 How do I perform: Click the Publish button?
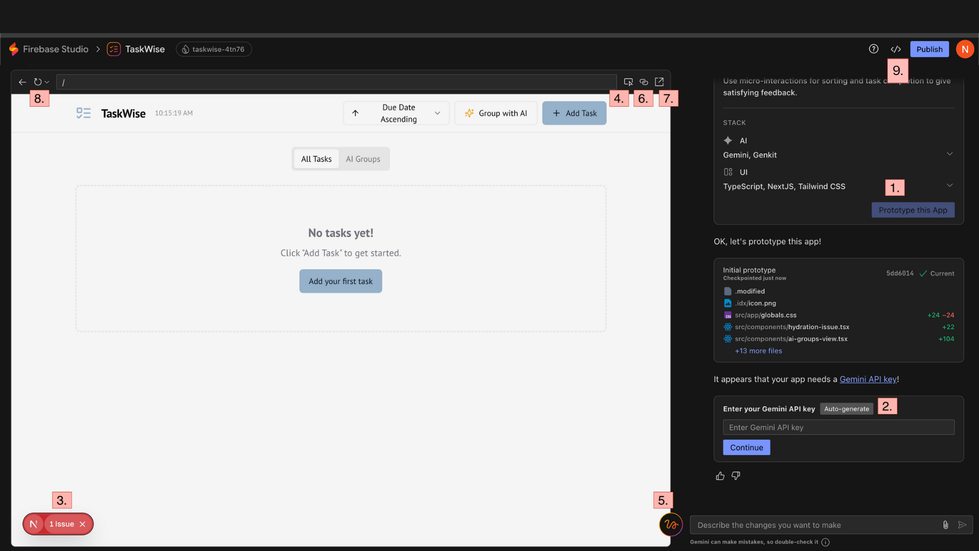click(929, 49)
